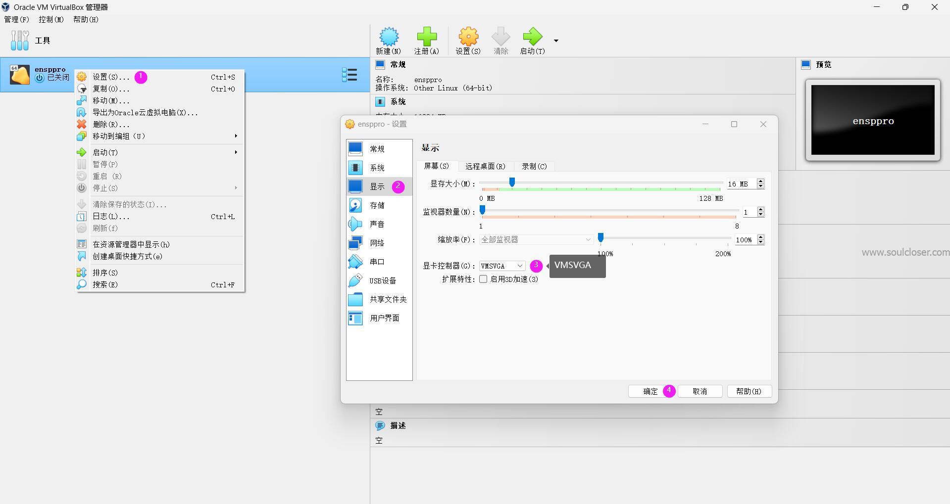Select the 常规 icon in settings sidebar
Image resolution: width=950 pixels, height=504 pixels.
355,149
